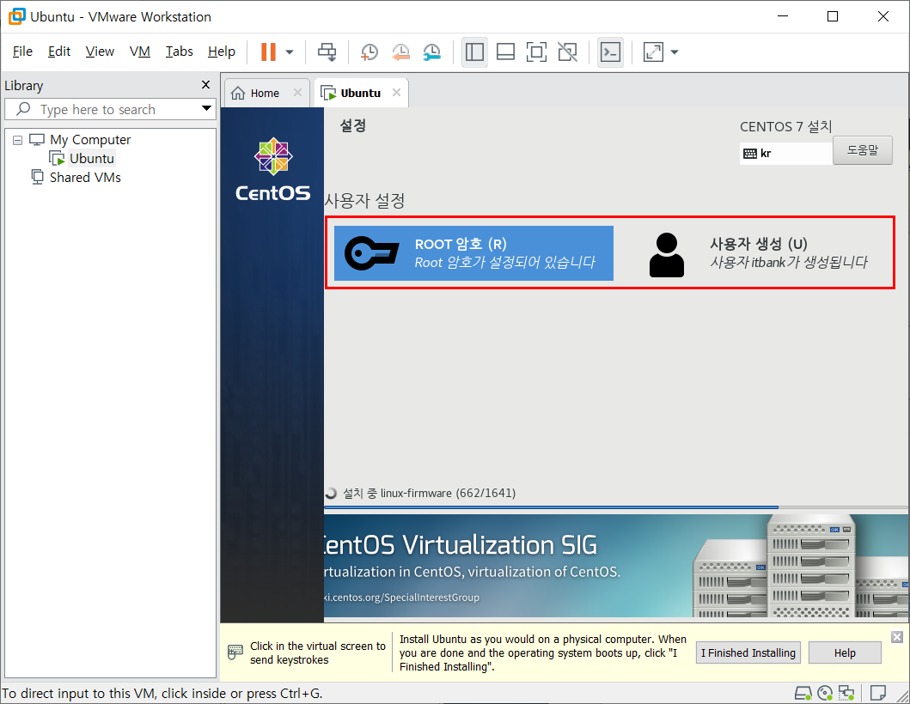Click the network adapter status icon
The width and height of the screenshot is (910, 704).
click(846, 693)
